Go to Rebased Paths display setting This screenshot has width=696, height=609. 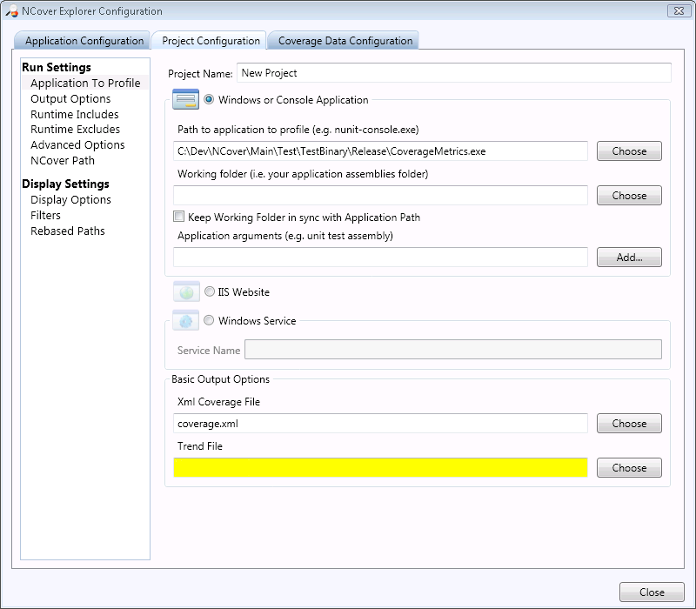tap(67, 231)
